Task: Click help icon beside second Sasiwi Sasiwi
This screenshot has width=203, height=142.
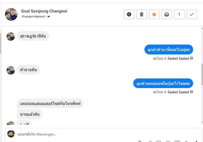Action: 192,92
